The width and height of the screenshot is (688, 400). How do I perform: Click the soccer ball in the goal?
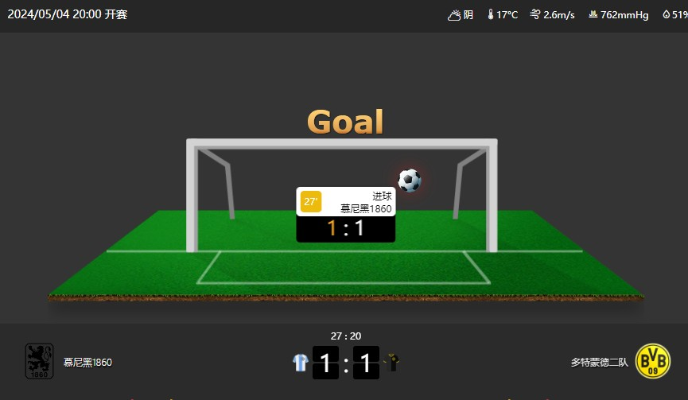pyautogui.click(x=410, y=181)
